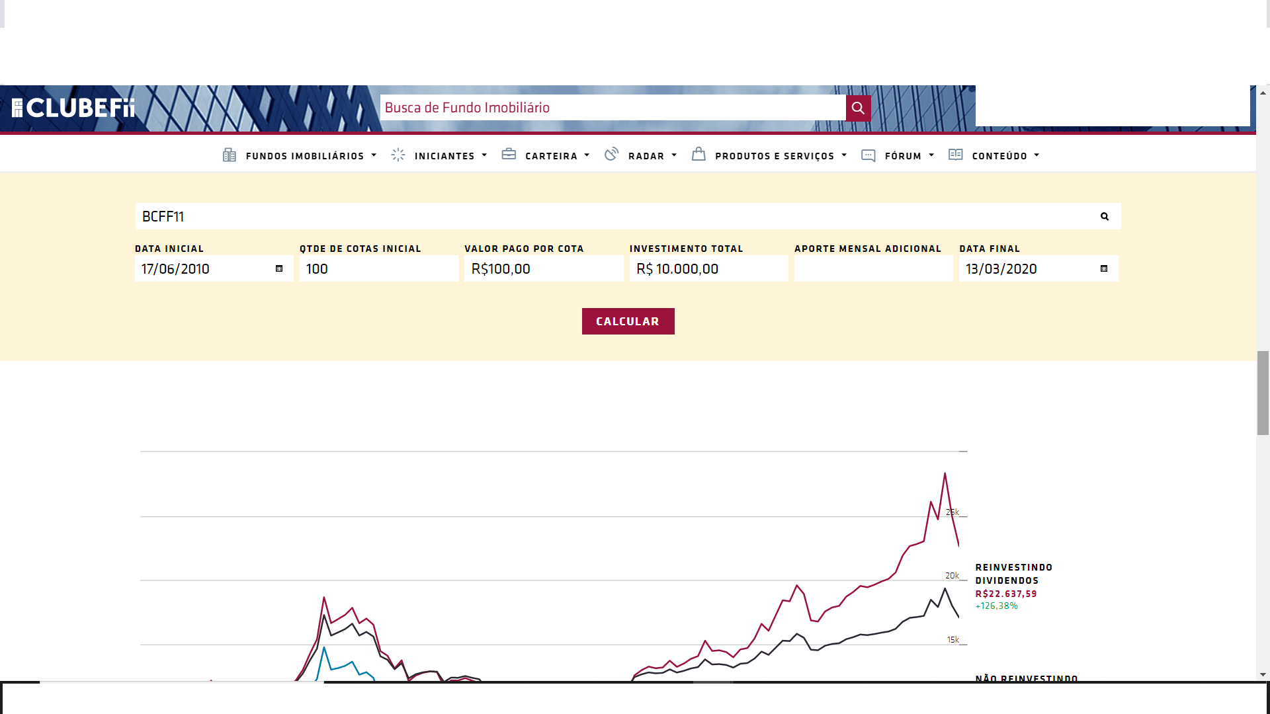
Task: Click the Conteúdo open book icon
Action: pyautogui.click(x=956, y=154)
